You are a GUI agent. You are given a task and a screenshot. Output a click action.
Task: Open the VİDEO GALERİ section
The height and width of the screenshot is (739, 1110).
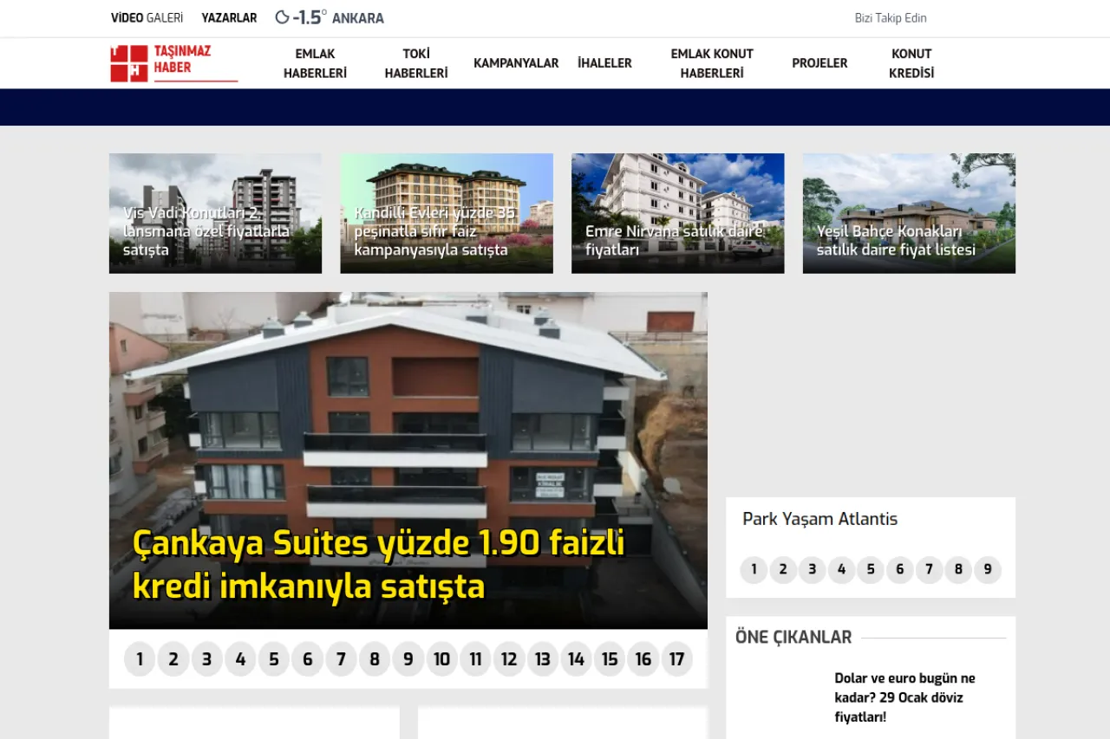146,16
